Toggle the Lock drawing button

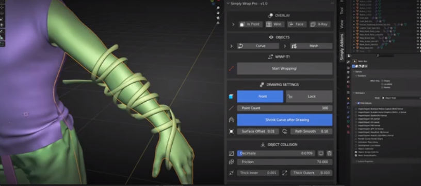click(309, 97)
